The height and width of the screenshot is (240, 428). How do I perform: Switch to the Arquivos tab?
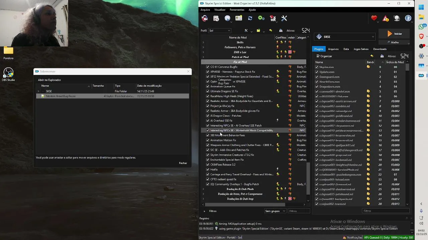[333, 49]
